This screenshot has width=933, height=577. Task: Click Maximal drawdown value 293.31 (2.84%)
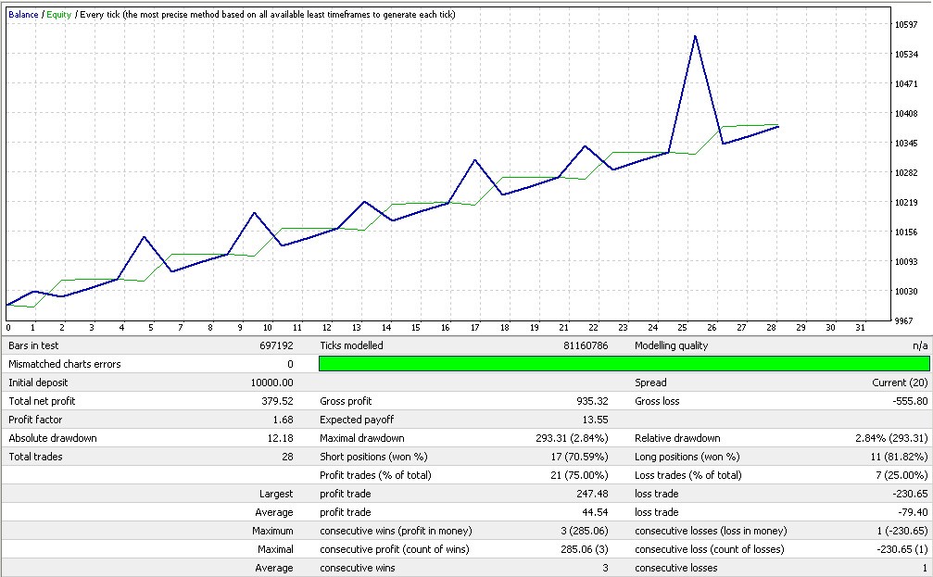[572, 438]
